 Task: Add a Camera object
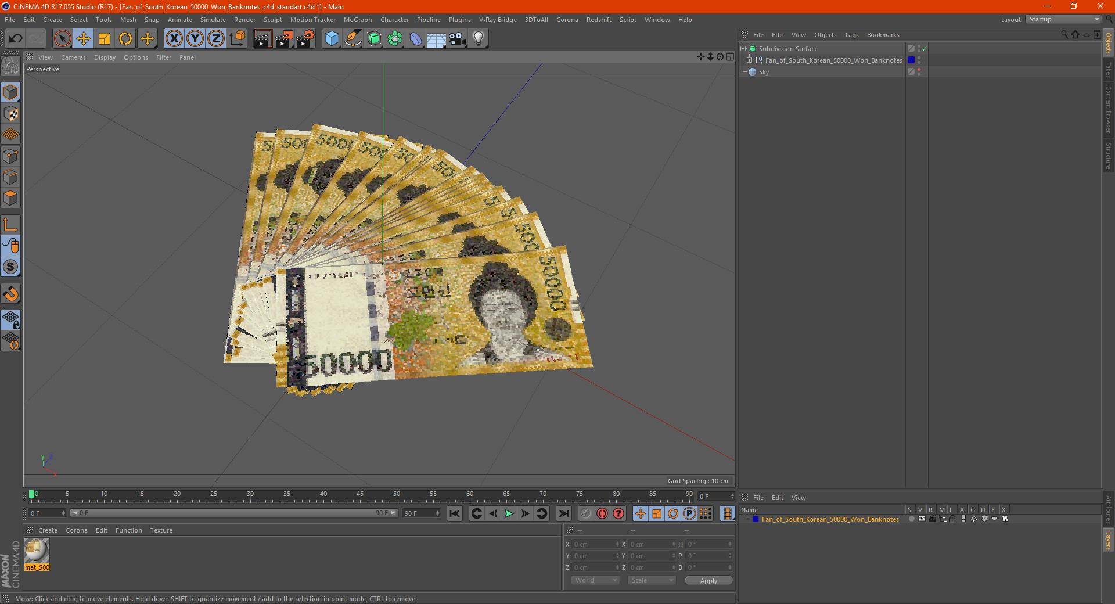pyautogui.click(x=458, y=39)
